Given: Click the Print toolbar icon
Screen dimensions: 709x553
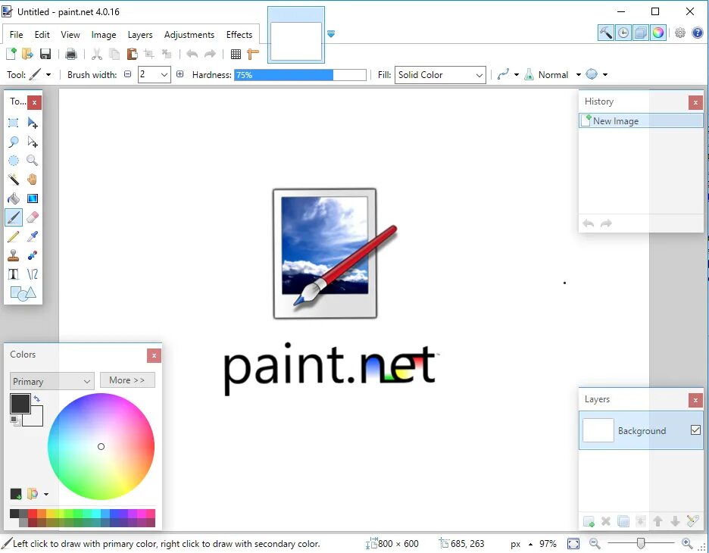Looking at the screenshot, I should click(71, 55).
